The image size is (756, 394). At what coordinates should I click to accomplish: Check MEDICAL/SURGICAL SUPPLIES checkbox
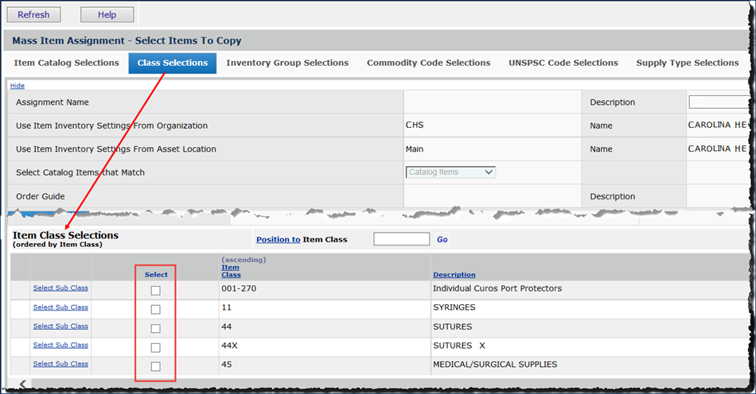(156, 366)
